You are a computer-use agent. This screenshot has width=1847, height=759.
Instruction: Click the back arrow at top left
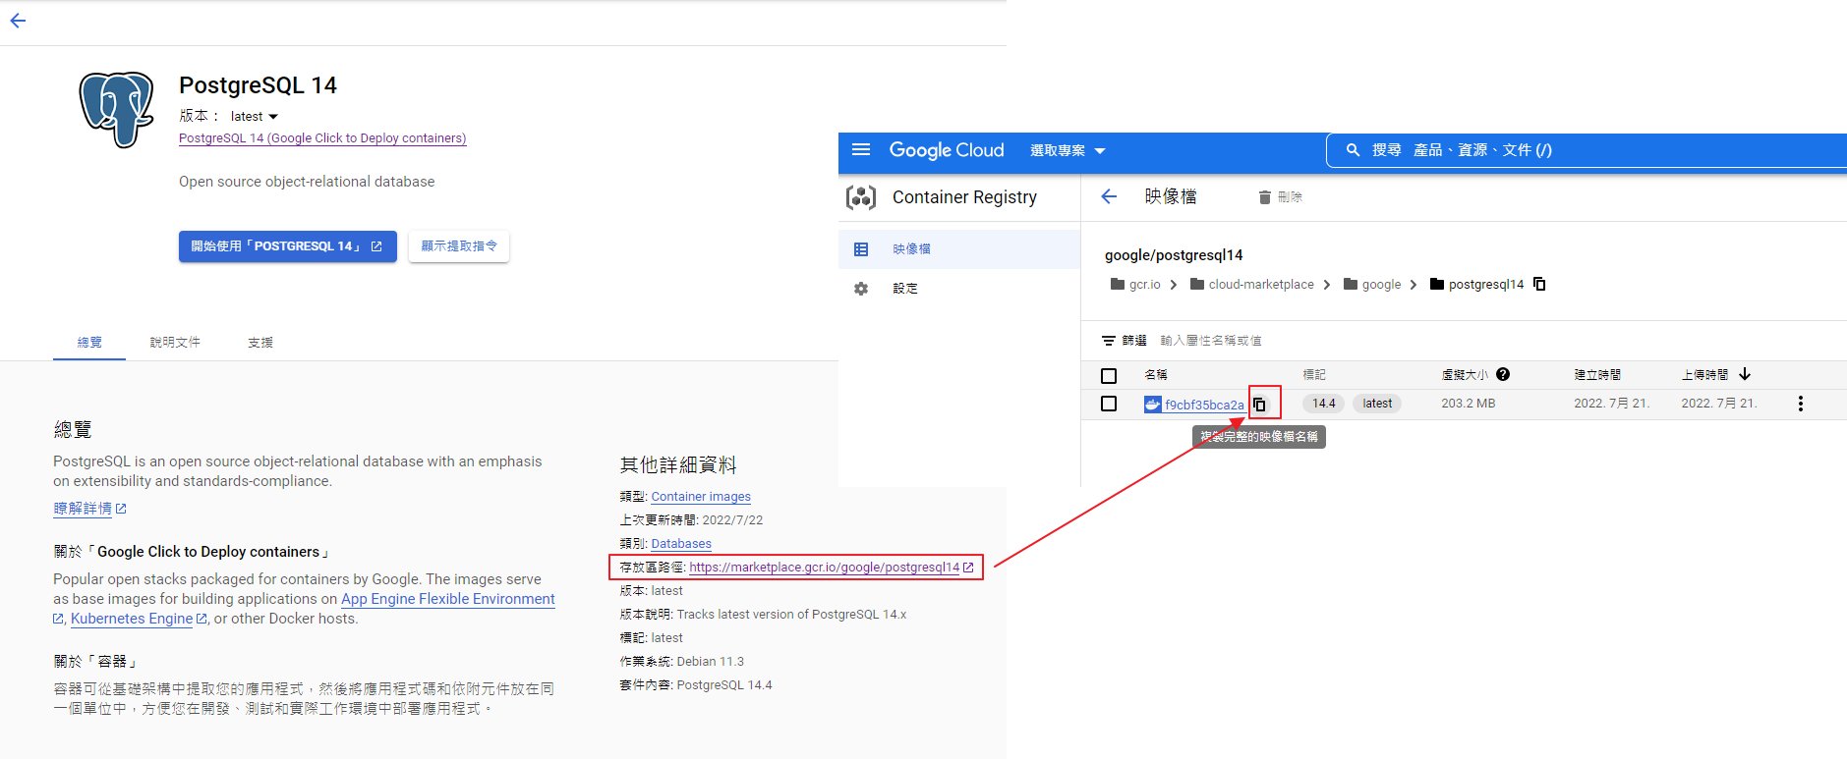pos(18,21)
